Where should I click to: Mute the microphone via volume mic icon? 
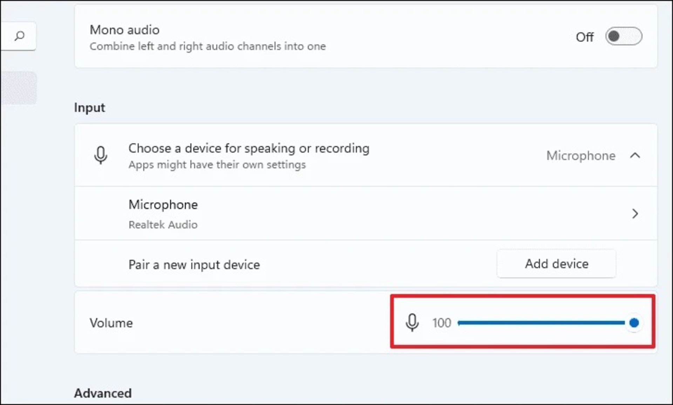[412, 323]
